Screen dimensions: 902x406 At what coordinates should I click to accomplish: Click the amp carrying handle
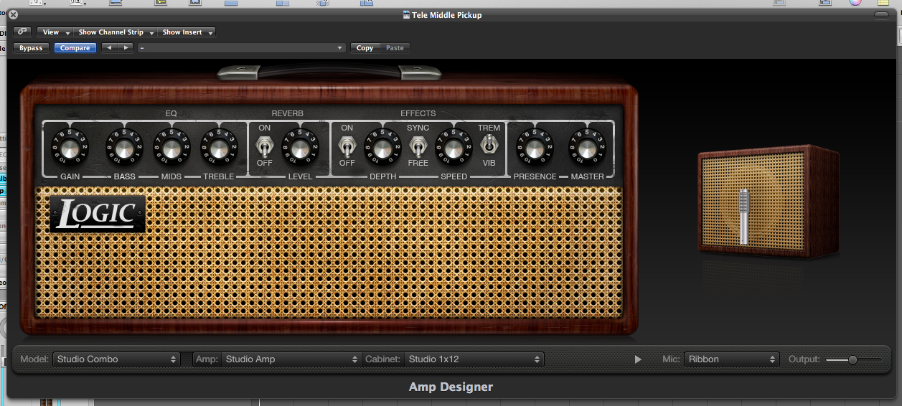[x=329, y=72]
